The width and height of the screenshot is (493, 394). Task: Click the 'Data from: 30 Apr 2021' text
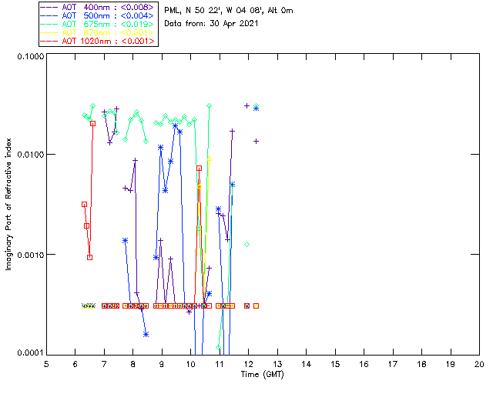[211, 24]
